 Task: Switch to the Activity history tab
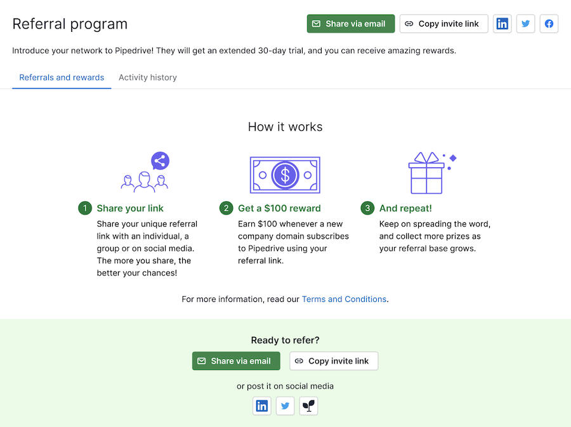pyautogui.click(x=147, y=77)
